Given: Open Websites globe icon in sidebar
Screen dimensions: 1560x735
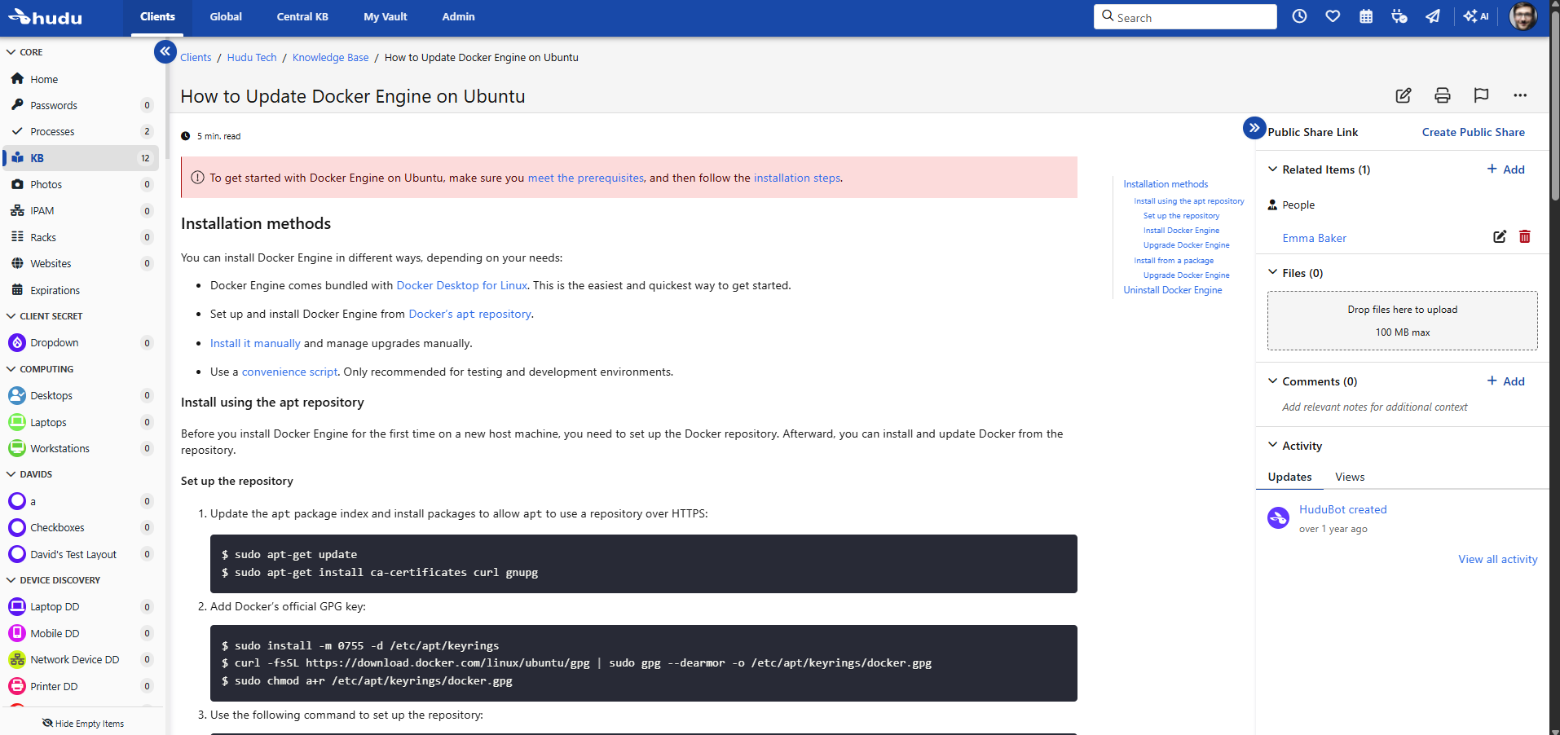Looking at the screenshot, I should click(x=17, y=263).
